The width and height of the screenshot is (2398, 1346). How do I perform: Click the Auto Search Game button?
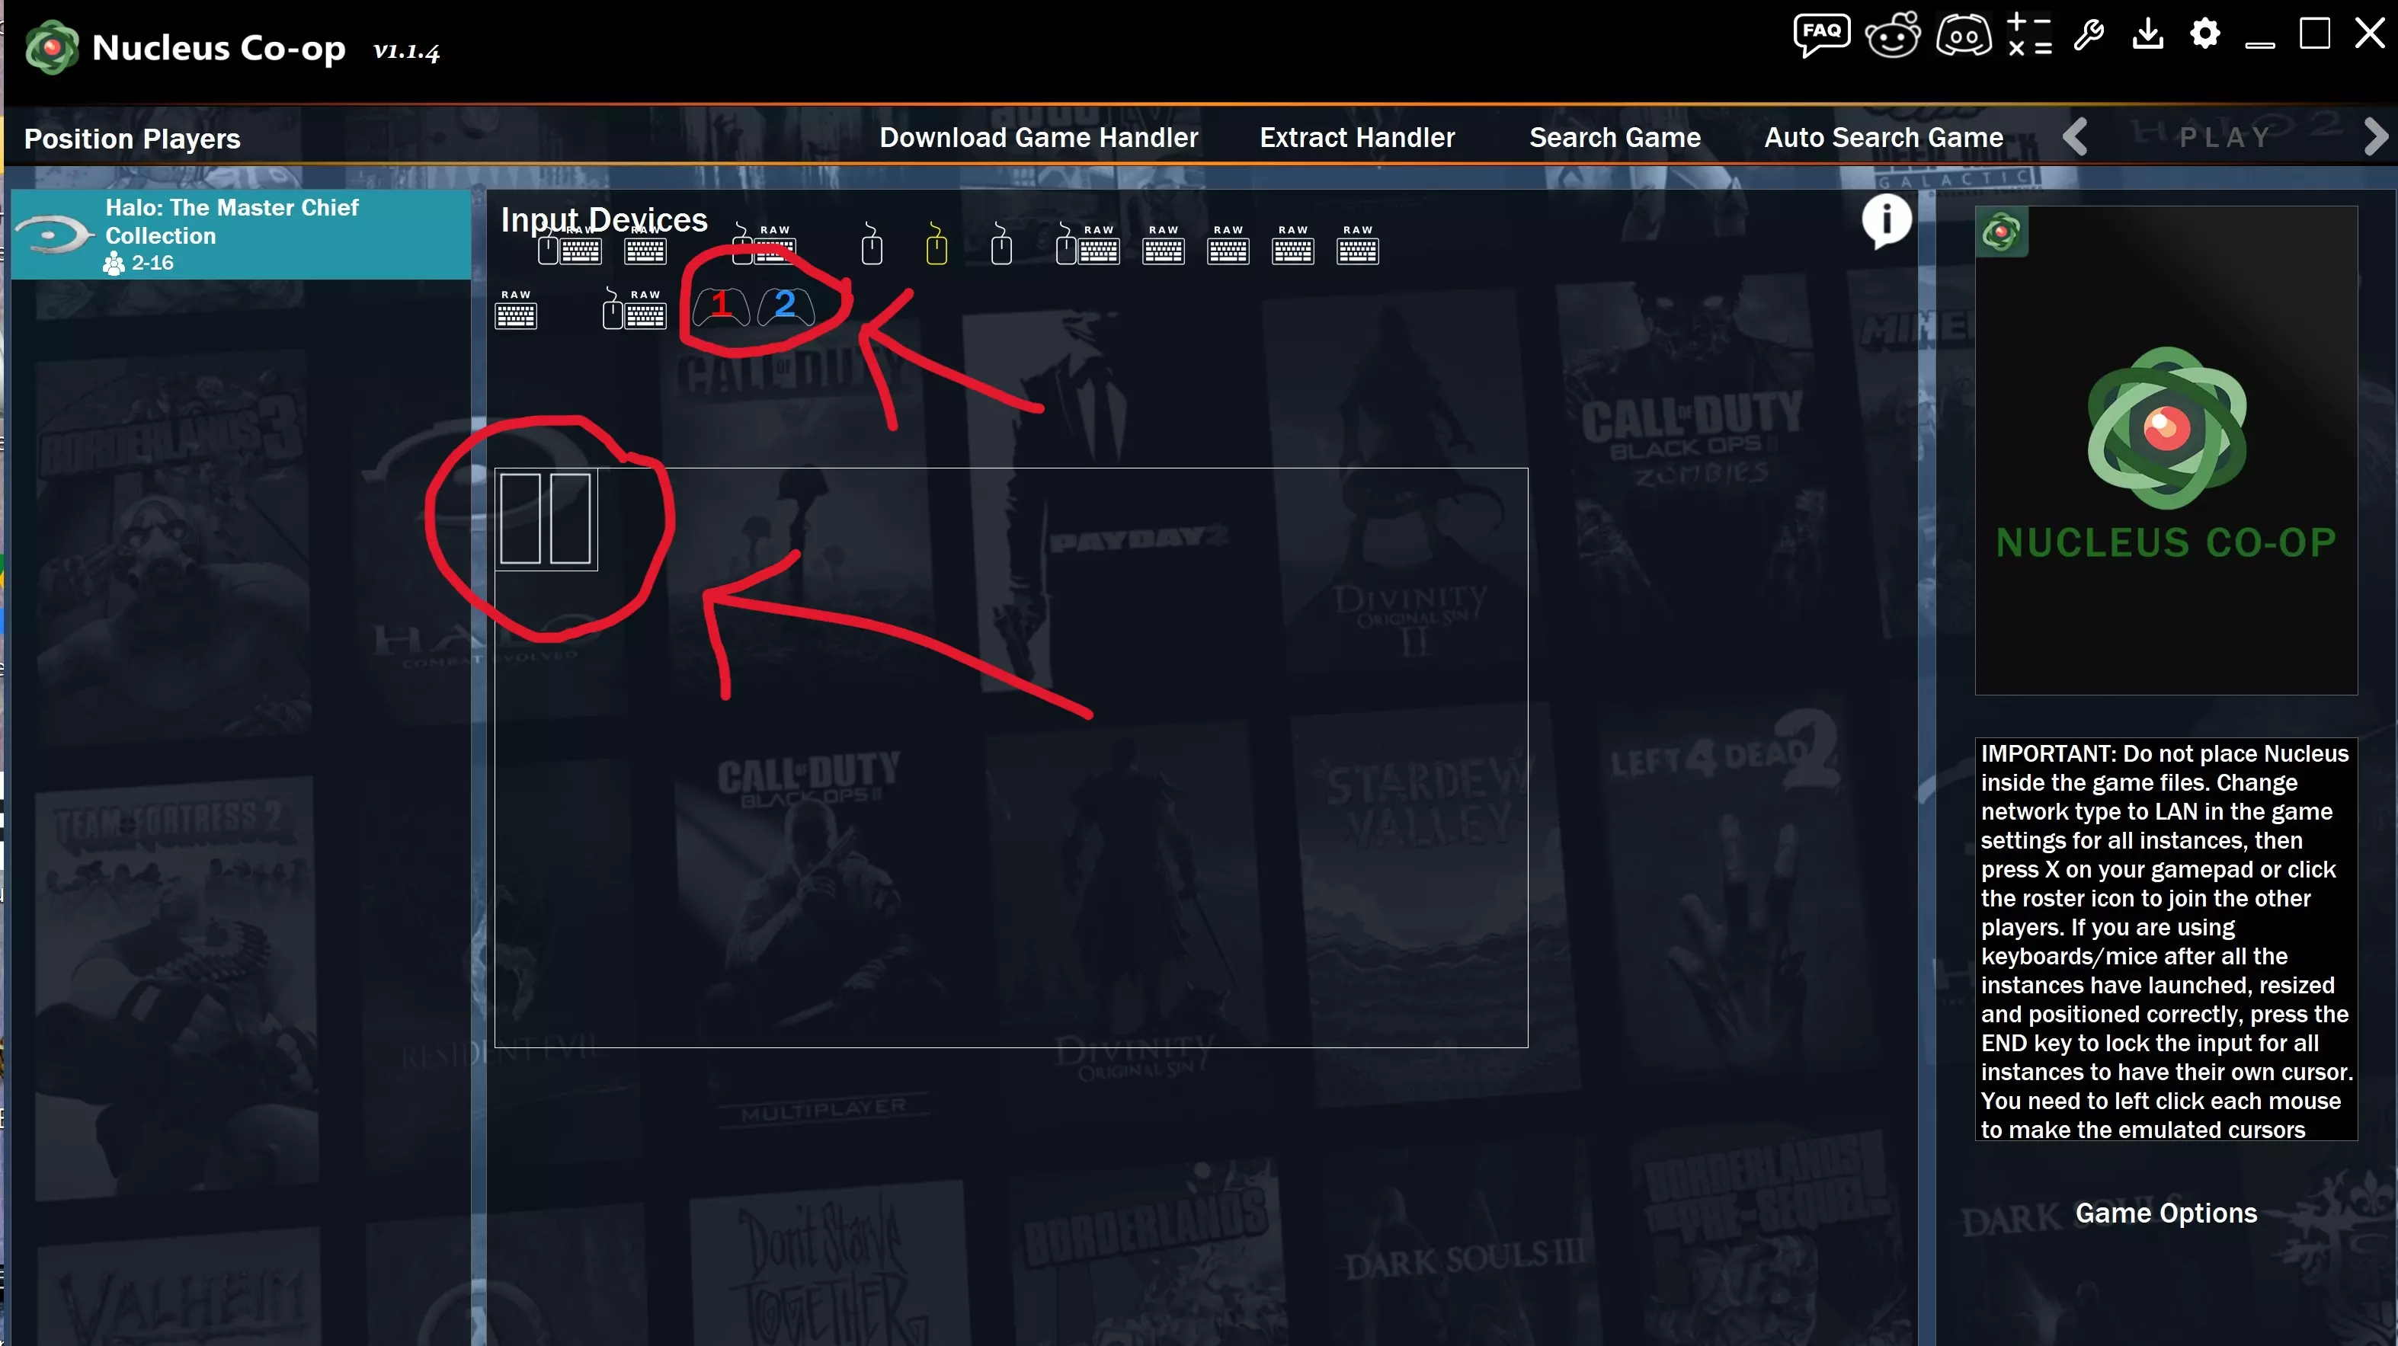click(x=1882, y=138)
